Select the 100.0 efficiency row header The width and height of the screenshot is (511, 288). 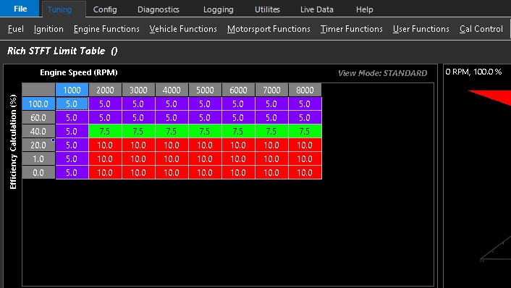click(x=38, y=104)
